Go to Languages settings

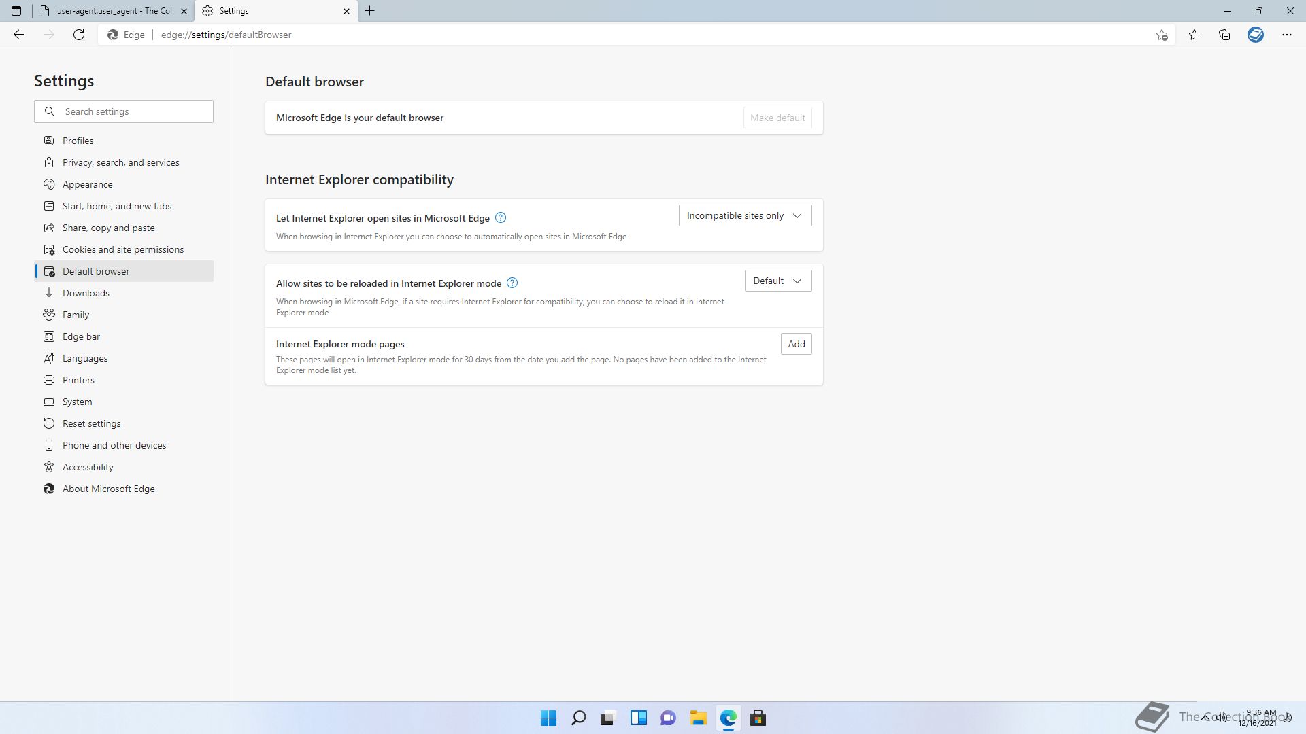[124, 358]
